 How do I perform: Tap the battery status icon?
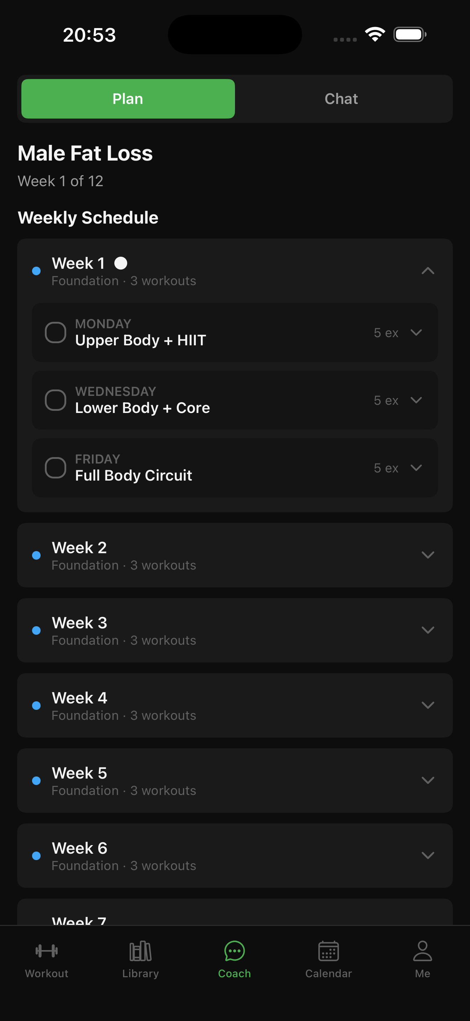410,35
